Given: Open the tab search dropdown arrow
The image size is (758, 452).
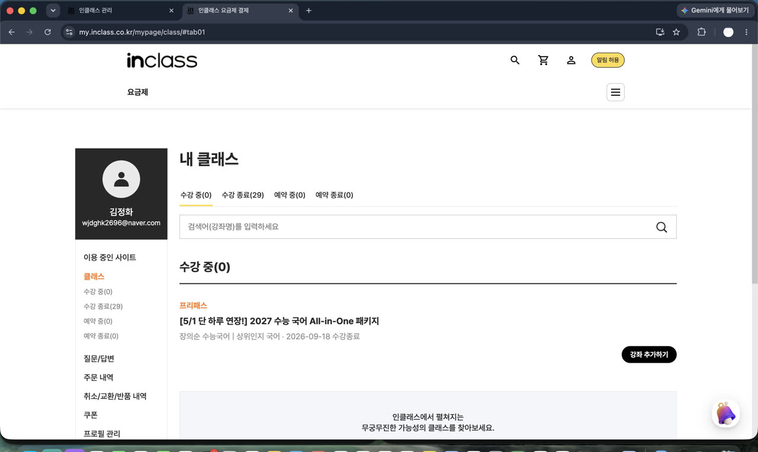Looking at the screenshot, I should coord(53,11).
